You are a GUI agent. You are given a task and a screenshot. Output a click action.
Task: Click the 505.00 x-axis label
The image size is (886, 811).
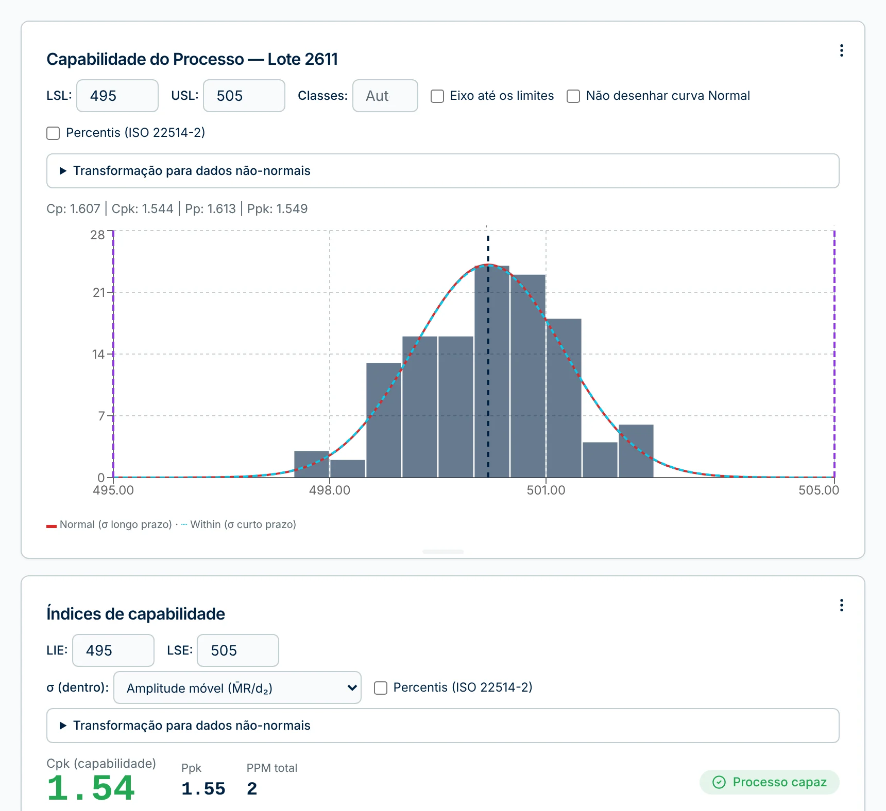click(x=819, y=490)
